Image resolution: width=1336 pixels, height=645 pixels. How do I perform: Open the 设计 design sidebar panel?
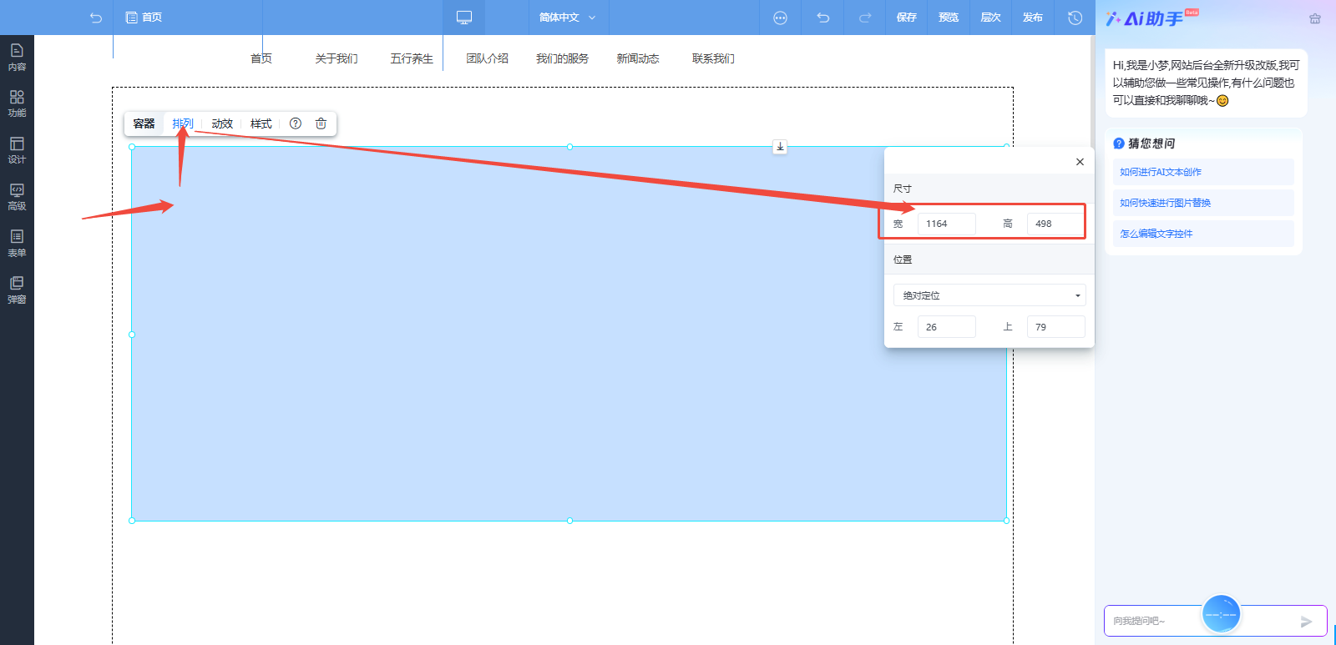pos(17,150)
